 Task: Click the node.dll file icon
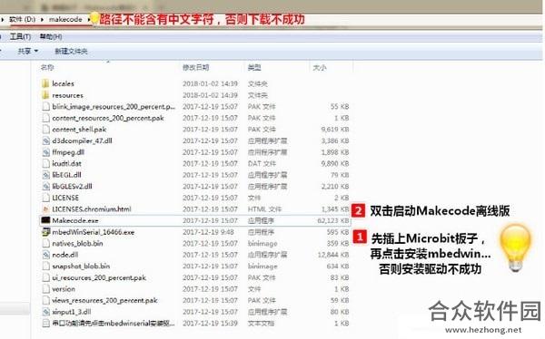[45, 255]
